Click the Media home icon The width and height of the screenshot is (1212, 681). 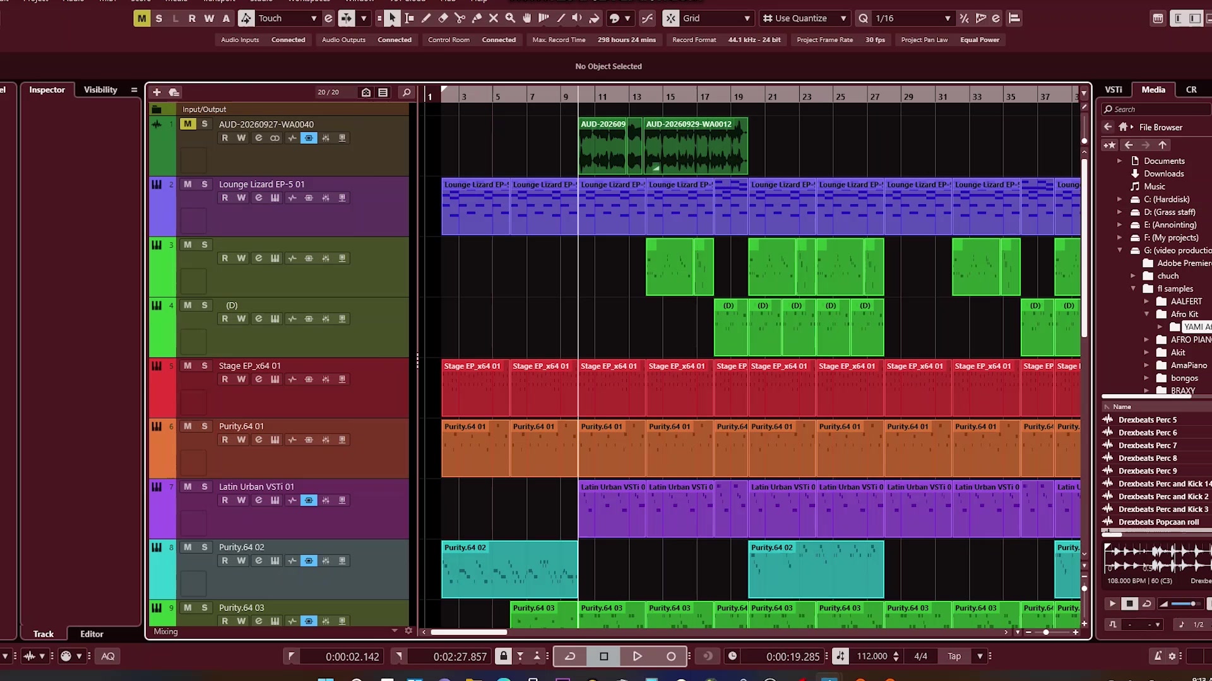click(1123, 127)
